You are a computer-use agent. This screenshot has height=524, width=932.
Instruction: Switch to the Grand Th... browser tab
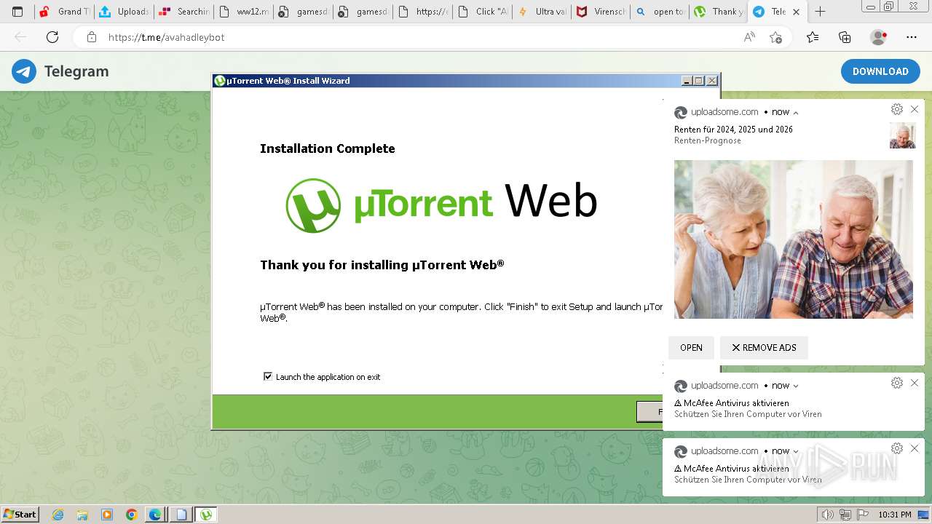tap(64, 12)
